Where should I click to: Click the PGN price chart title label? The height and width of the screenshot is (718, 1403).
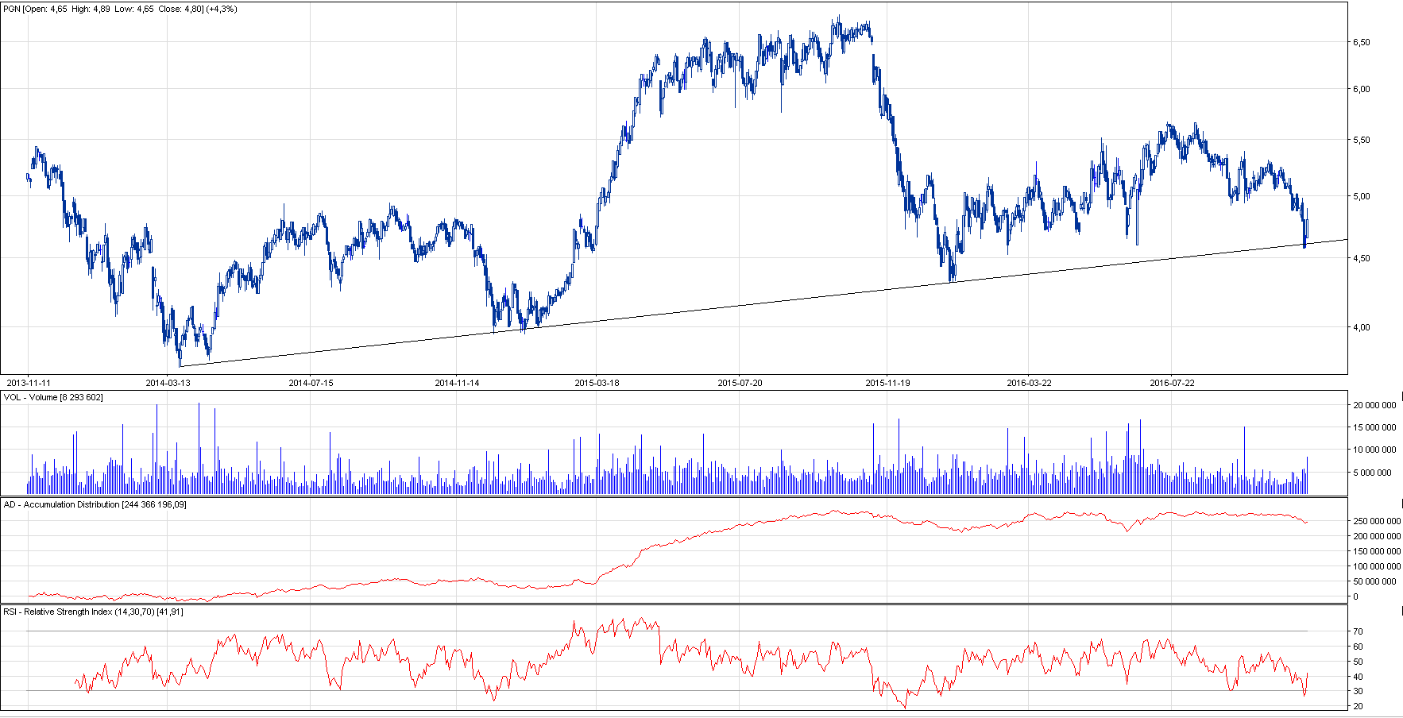120,10
